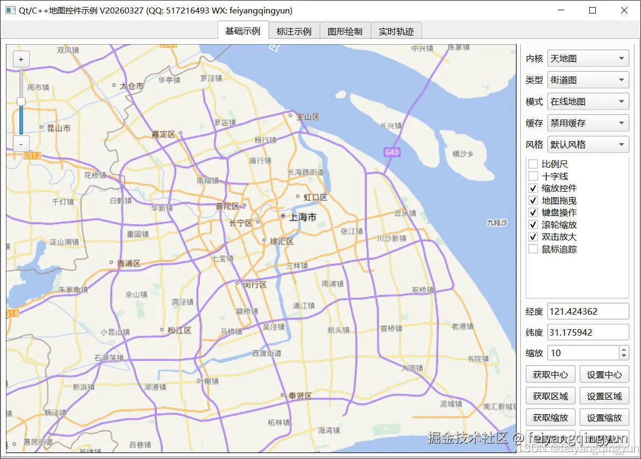Click the 闵行区 label on the map
The height and width of the screenshot is (459, 641).
point(255,284)
